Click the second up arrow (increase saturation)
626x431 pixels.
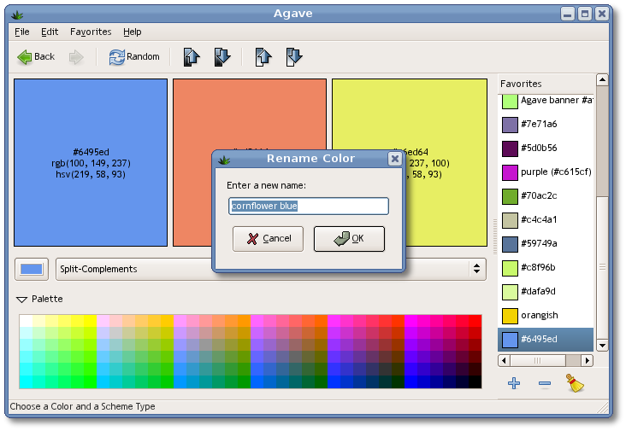(x=263, y=57)
